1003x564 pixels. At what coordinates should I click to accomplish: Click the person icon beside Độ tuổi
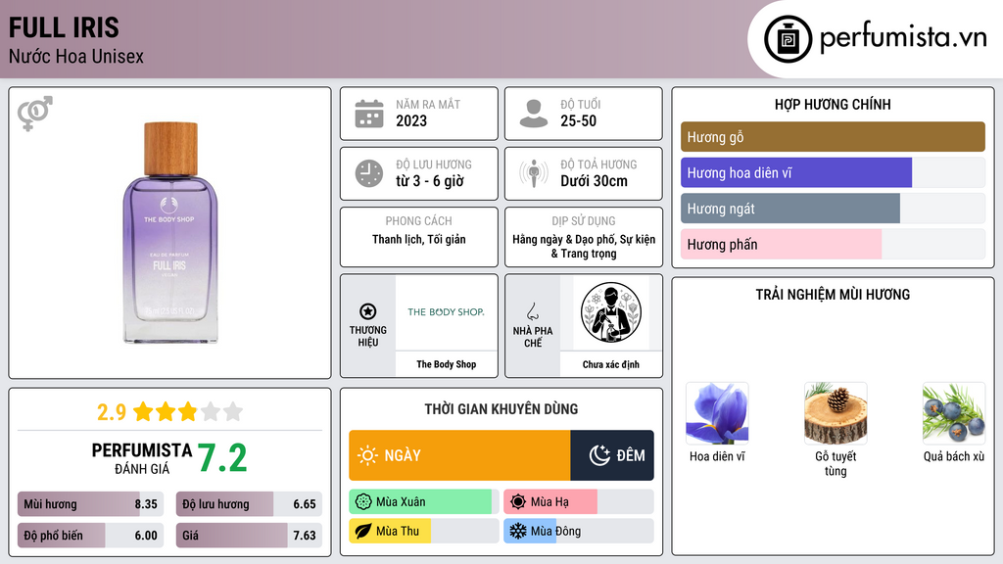coord(534,114)
